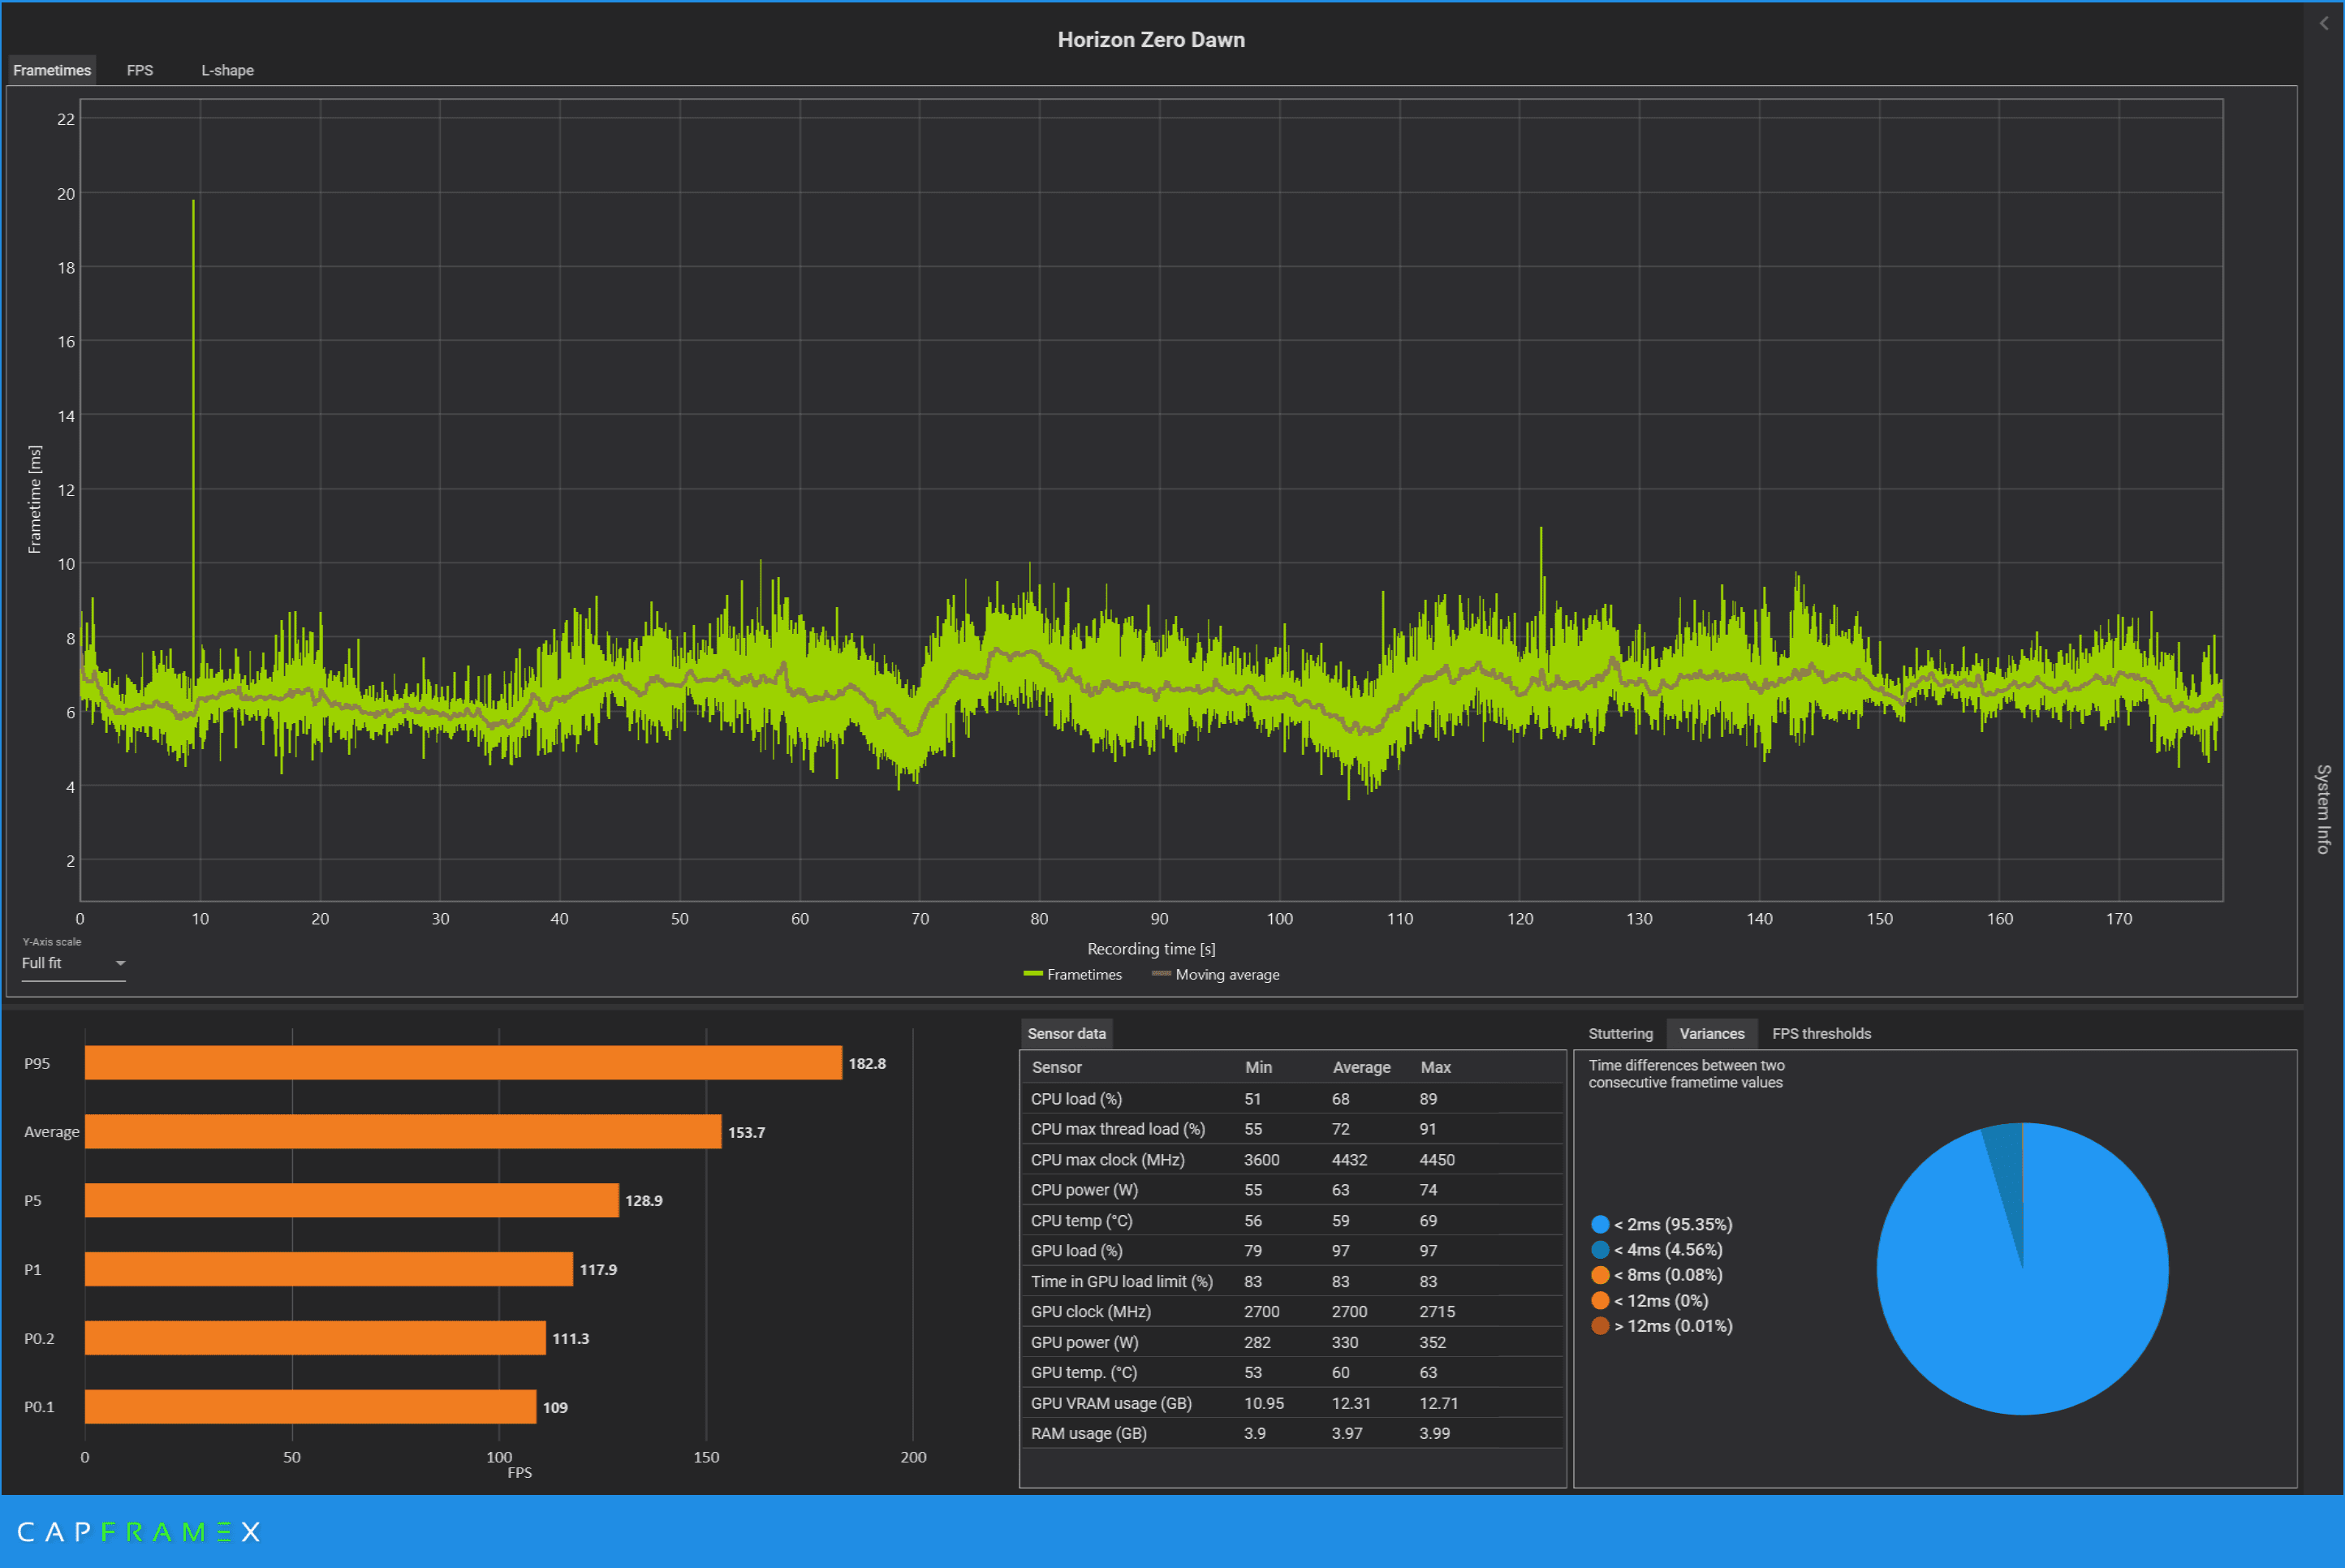Open the FPS chart tab
The width and height of the screenshot is (2345, 1568).
point(140,70)
